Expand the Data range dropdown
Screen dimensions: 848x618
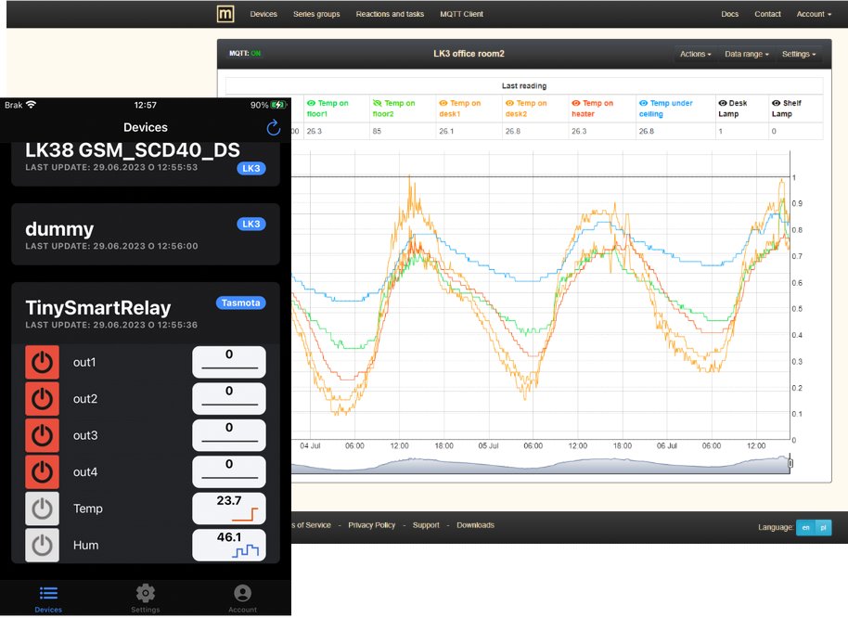coord(744,55)
